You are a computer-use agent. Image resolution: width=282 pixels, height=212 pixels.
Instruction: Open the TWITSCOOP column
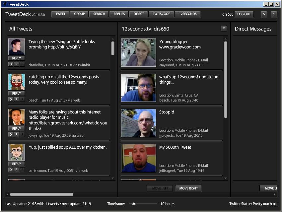pos(161,14)
